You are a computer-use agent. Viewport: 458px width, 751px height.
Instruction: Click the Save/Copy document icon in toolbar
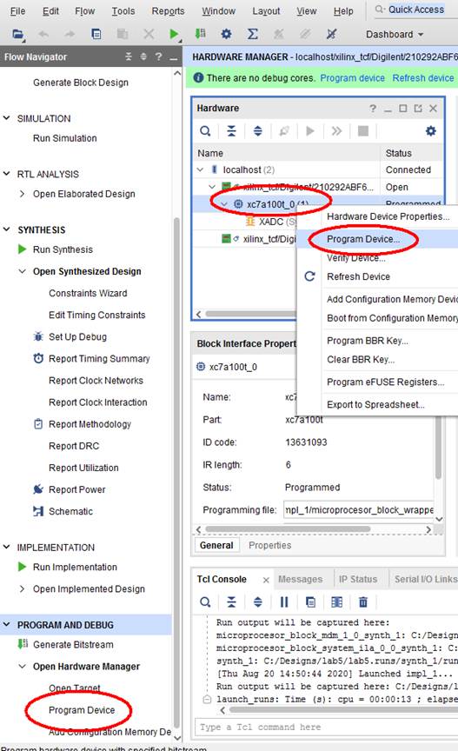click(96, 34)
